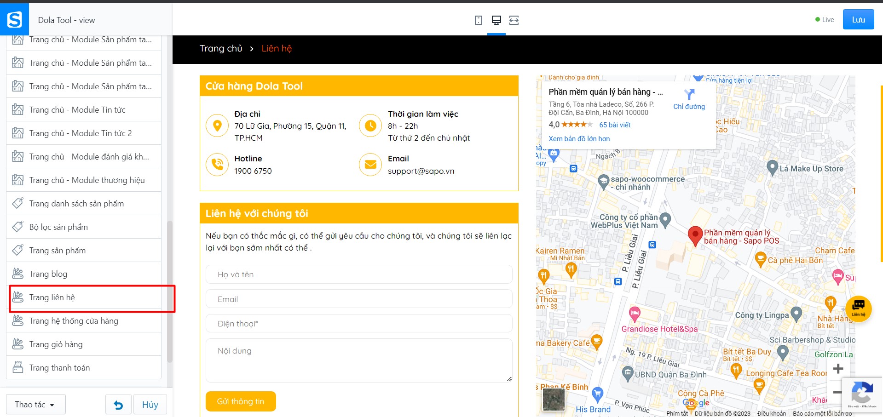Click the sapo-woocommerce map pin
This screenshot has height=417, width=883.
coord(604,183)
